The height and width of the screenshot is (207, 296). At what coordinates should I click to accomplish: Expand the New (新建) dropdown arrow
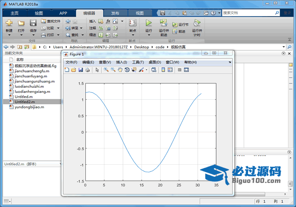[x=9, y=35]
